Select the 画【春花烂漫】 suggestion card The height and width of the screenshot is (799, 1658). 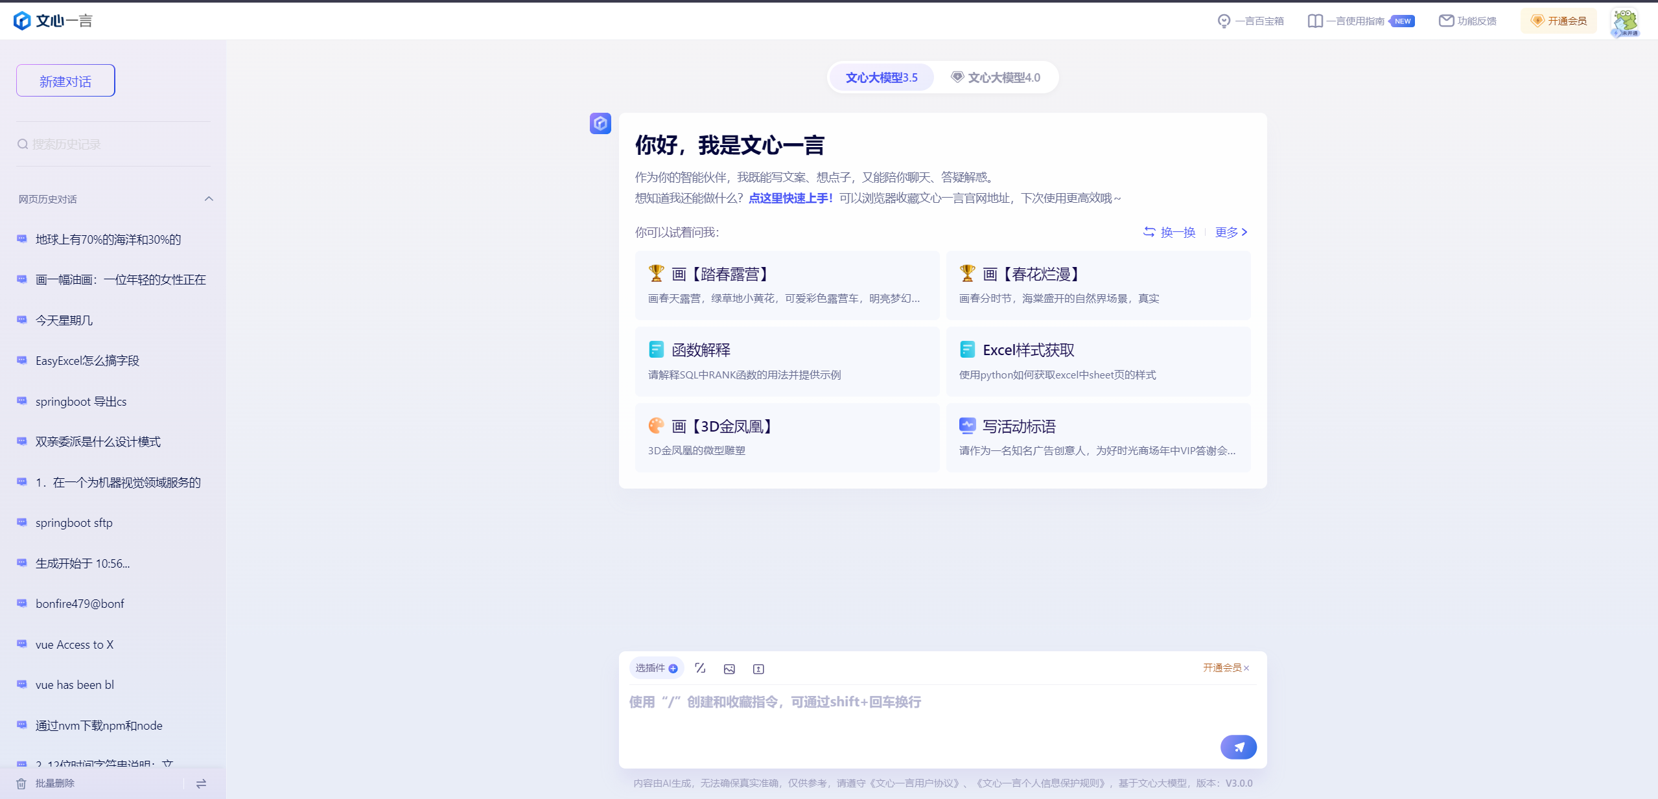pyautogui.click(x=1098, y=285)
